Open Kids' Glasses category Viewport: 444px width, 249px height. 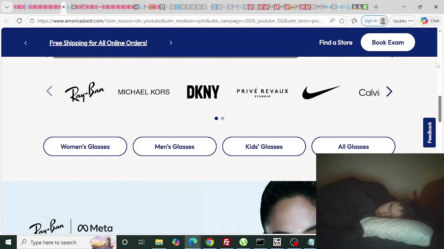[x=264, y=147]
